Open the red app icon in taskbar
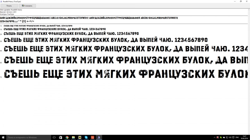This screenshot has height=140, width=250. 92,138
